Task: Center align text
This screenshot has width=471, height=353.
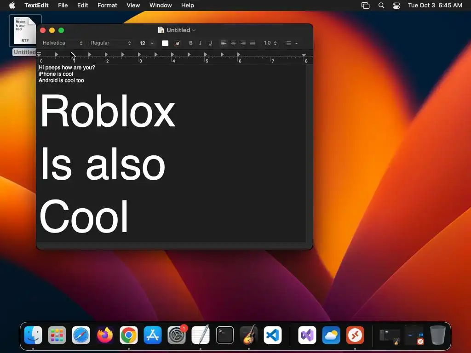Action: pos(233,43)
